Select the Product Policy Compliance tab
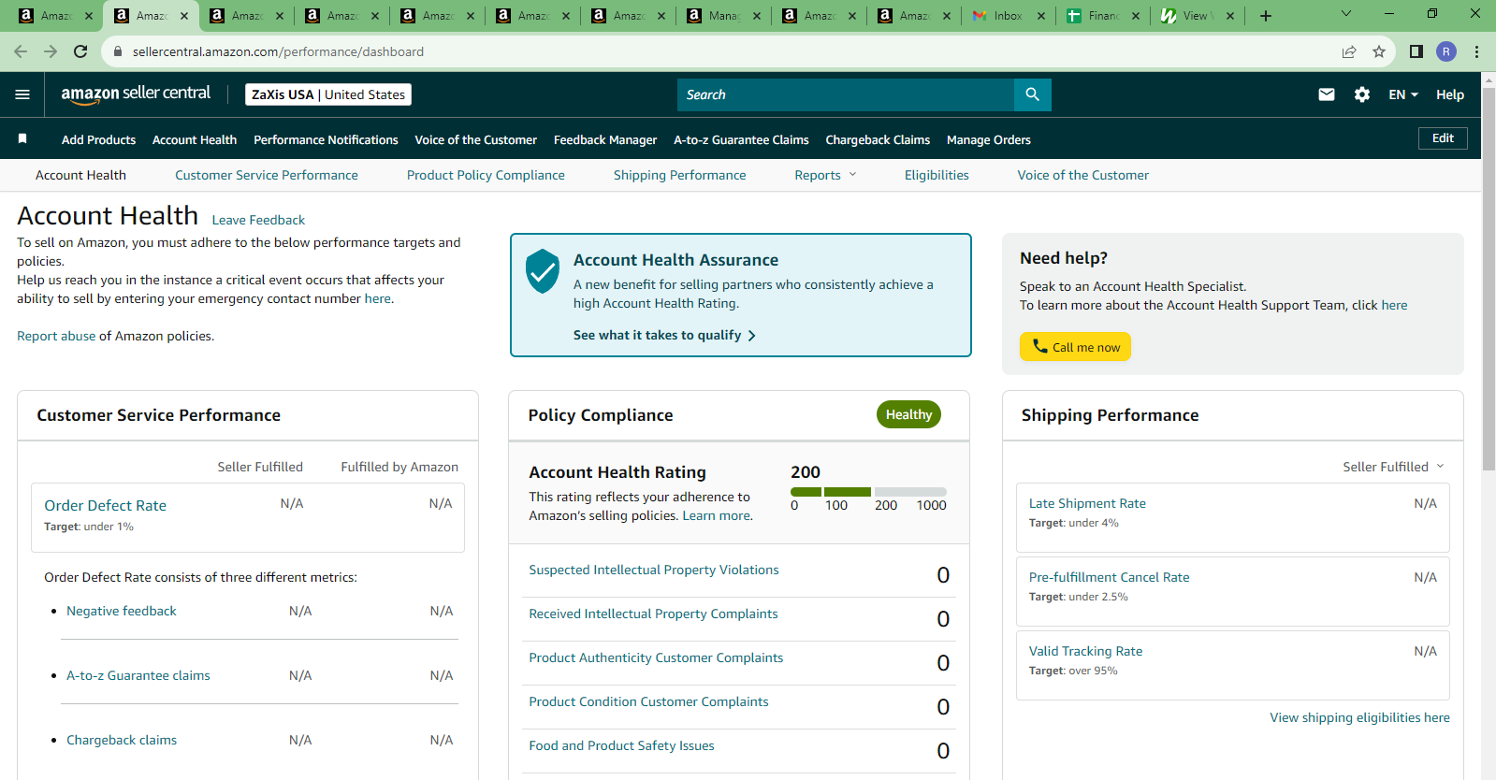 pos(486,175)
